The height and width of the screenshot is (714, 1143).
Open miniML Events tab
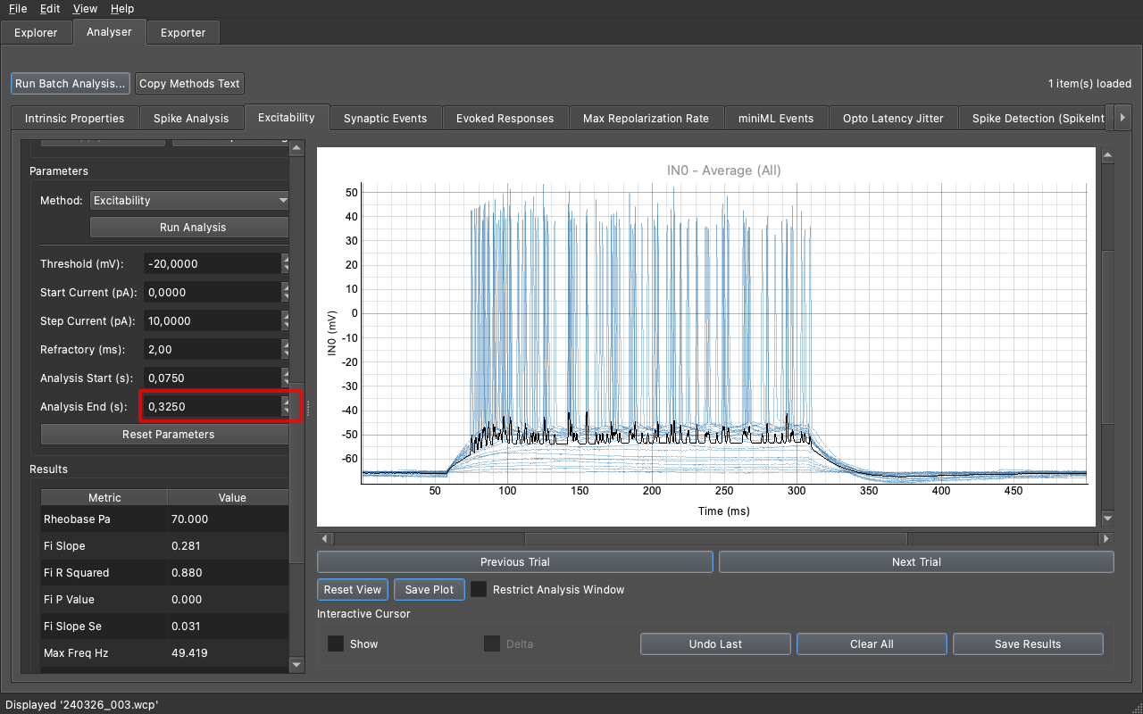776,118
